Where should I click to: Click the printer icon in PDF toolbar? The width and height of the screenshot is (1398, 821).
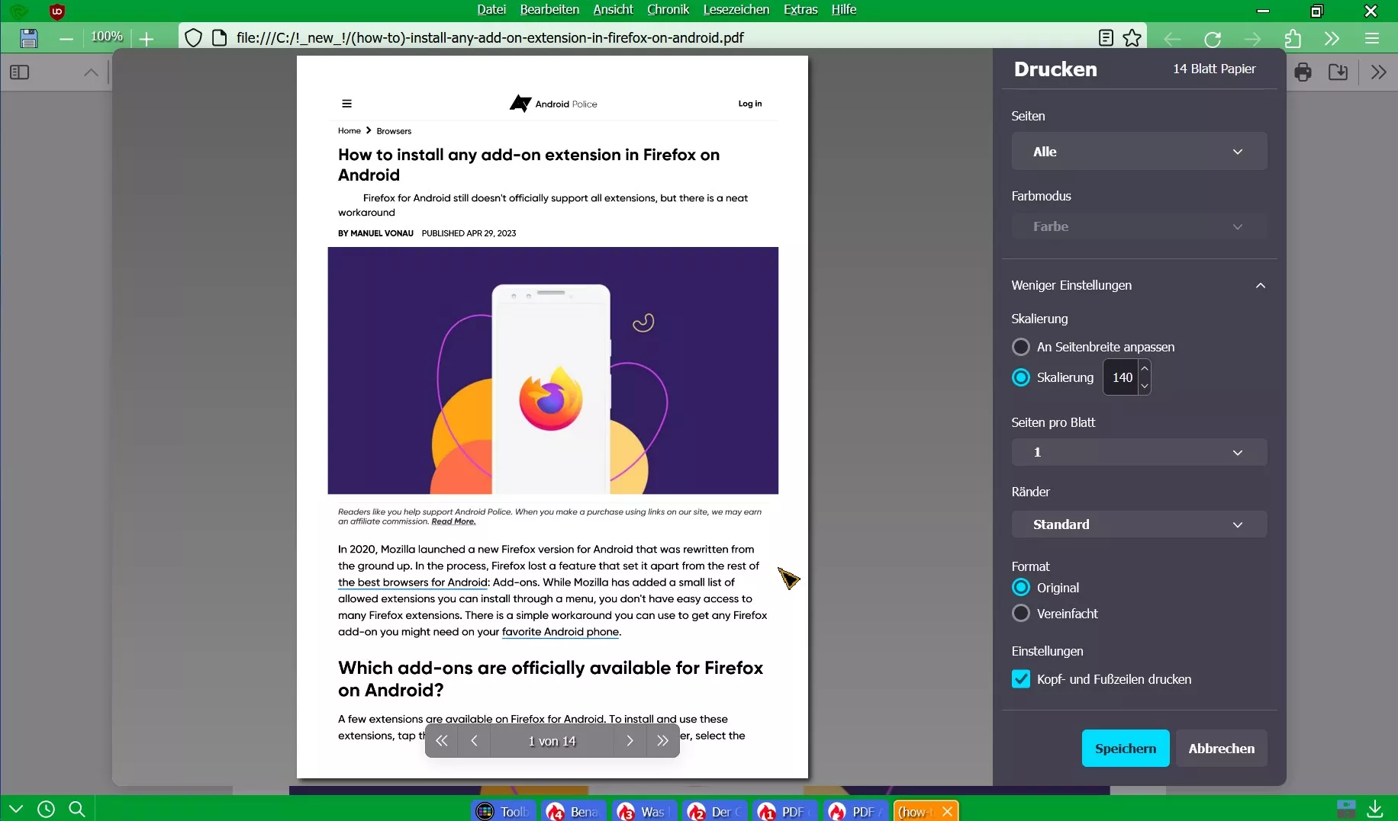coord(1303,72)
